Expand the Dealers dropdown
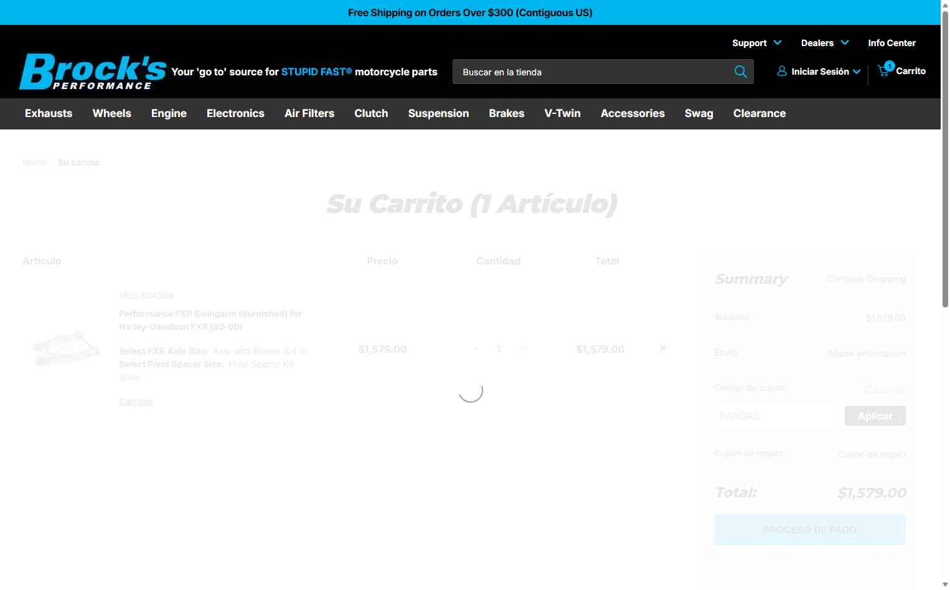Viewport: 950px width, 590px height. 825,43
